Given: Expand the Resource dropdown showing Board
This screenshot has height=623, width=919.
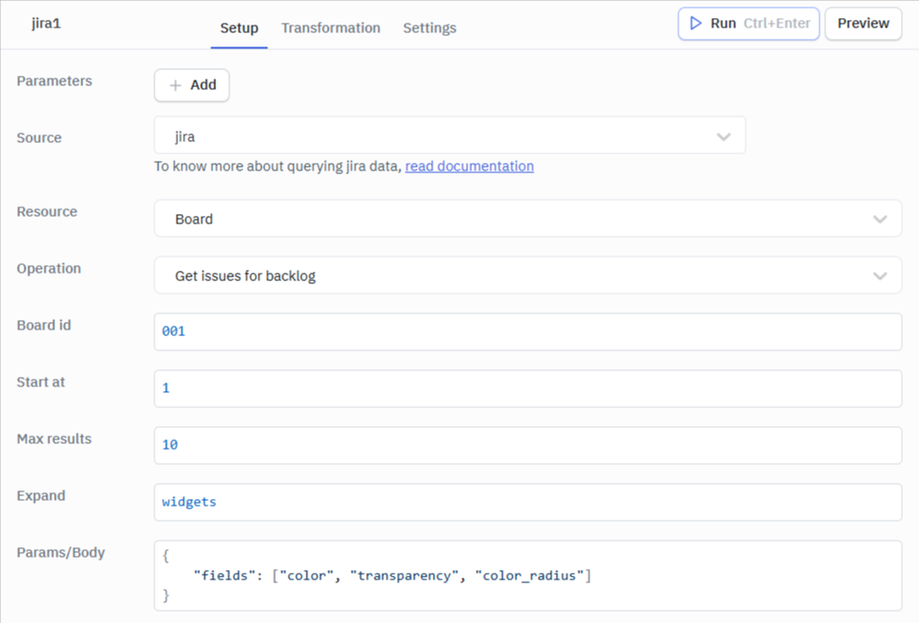Looking at the screenshot, I should coord(528,219).
